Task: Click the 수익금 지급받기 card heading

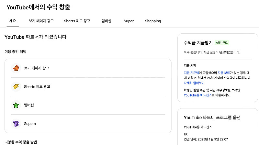Action: pyautogui.click(x=198, y=43)
